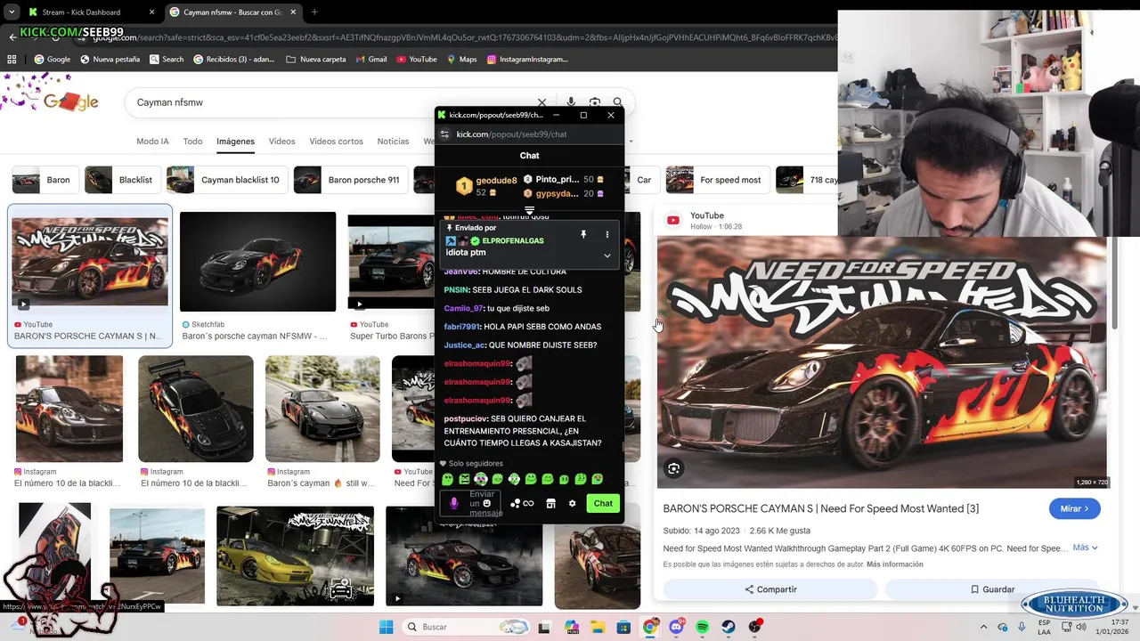This screenshot has height=641, width=1140.
Task: Open the Más información link
Action: [x=894, y=564]
